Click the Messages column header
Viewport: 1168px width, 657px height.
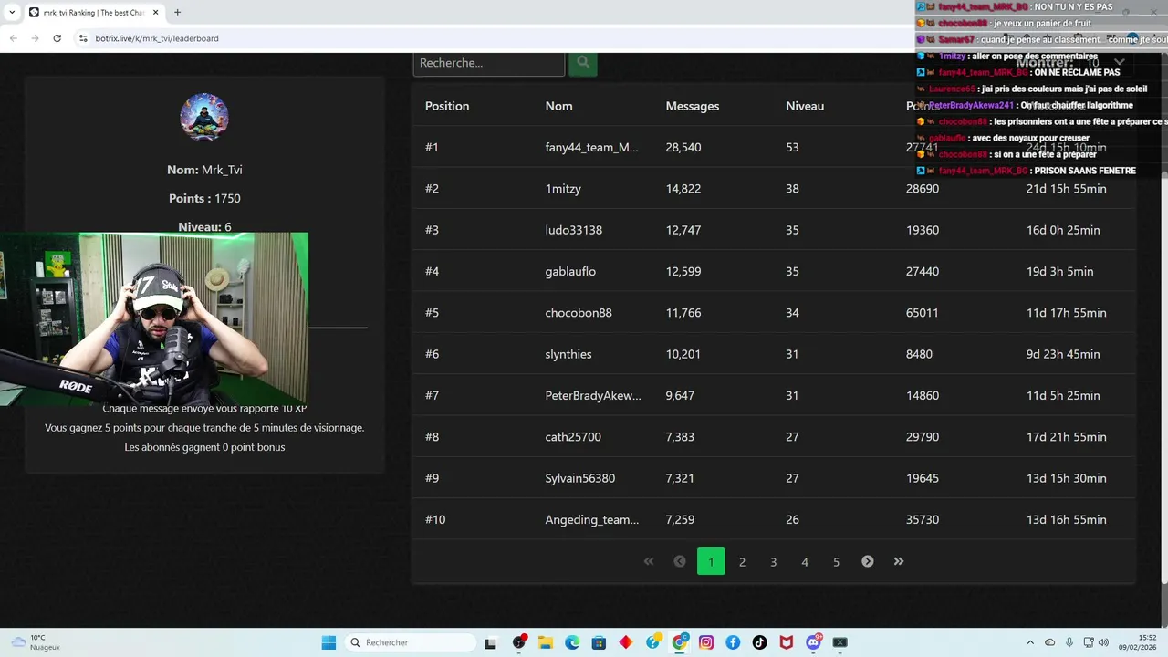(x=693, y=106)
